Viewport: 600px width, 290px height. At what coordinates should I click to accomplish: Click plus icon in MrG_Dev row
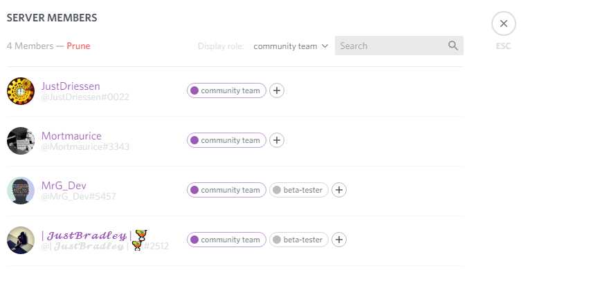339,190
